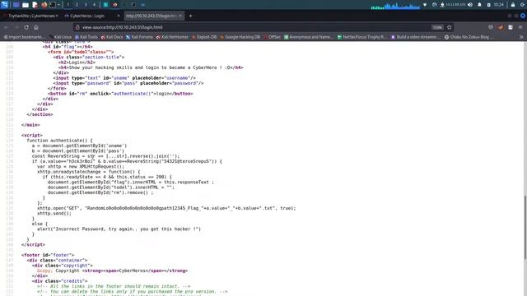
Task: Open the NetSecFocus Trophy bookmark
Action: coord(362,37)
